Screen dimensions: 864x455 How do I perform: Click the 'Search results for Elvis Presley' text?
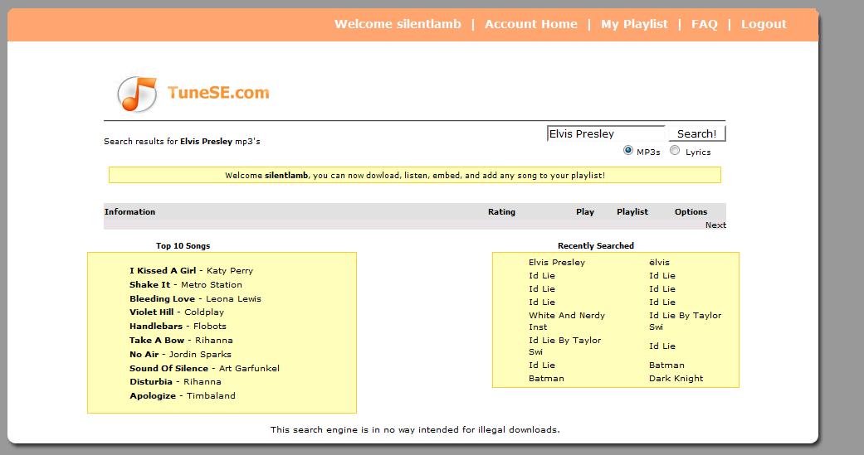pyautogui.click(x=182, y=142)
